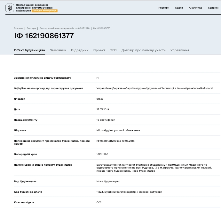This screenshot has width=221, height=209.
Task: Click the Попередній крок label
Action: point(26,154)
